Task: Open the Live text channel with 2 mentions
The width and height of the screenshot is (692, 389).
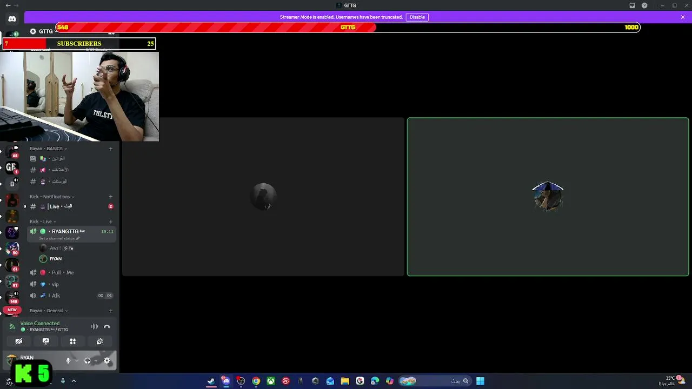Action: 72,206
